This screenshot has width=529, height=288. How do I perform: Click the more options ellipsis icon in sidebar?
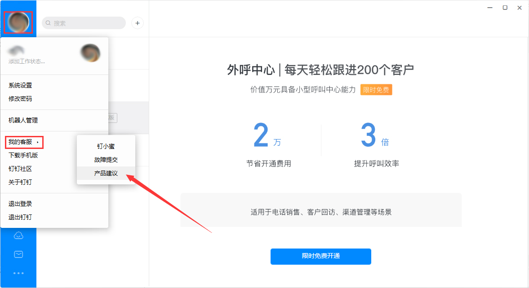(x=18, y=273)
